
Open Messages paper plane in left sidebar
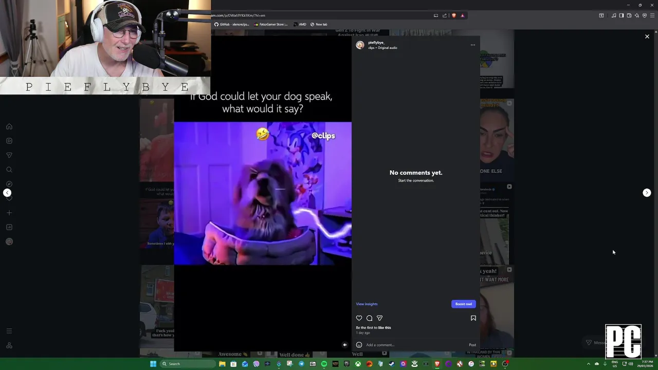click(x=9, y=155)
